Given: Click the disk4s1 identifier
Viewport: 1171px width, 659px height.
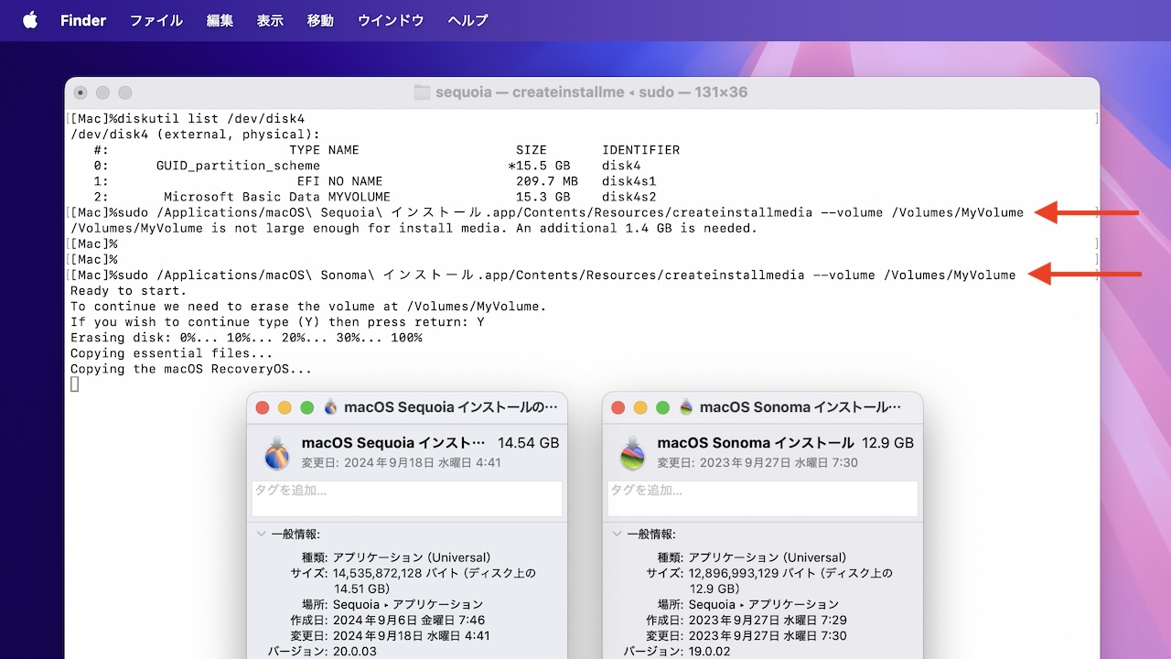Looking at the screenshot, I should [x=629, y=181].
